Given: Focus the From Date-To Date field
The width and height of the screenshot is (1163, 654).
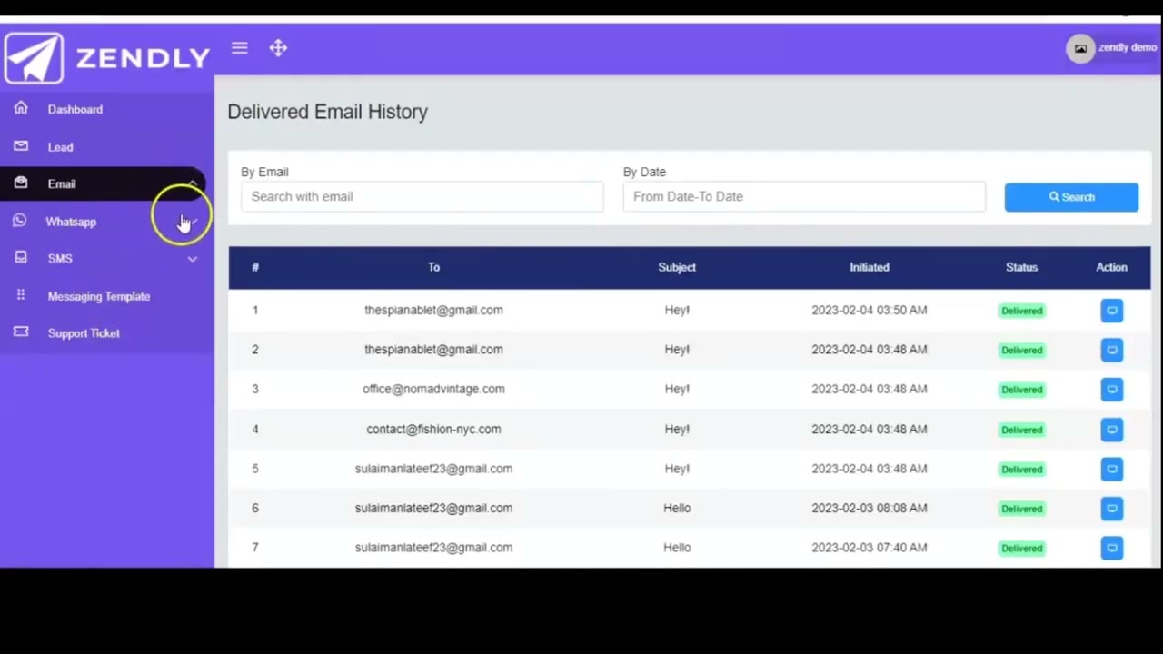Looking at the screenshot, I should [x=804, y=196].
